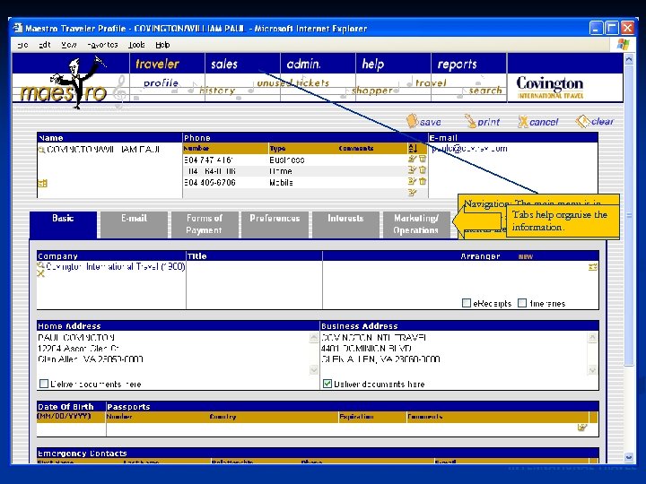Add a new phone entry icon
Viewport: 646px width, 484px height.
(412, 193)
